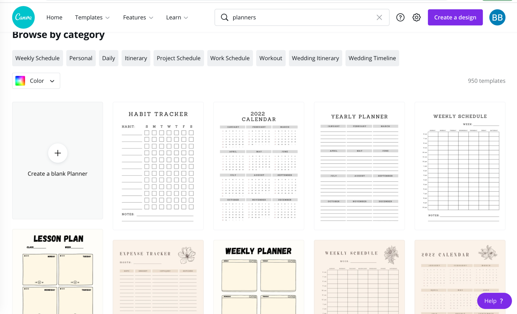Open the Weekly Planner template

coord(259,277)
